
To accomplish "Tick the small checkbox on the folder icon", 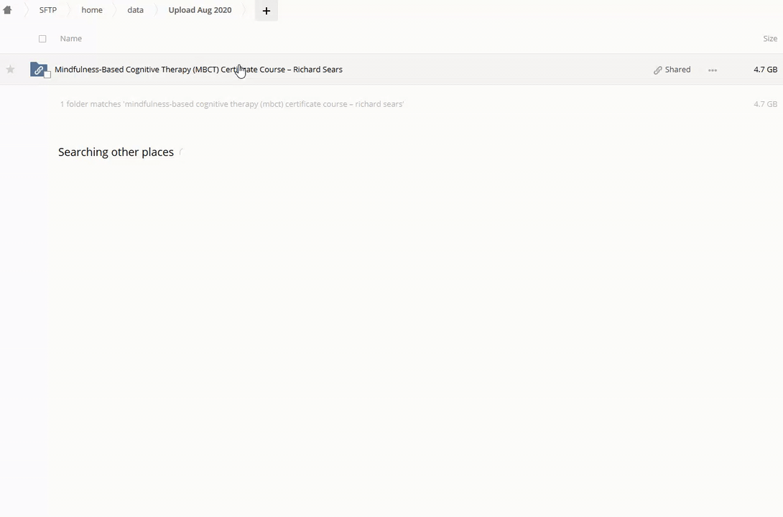I will [x=47, y=75].
